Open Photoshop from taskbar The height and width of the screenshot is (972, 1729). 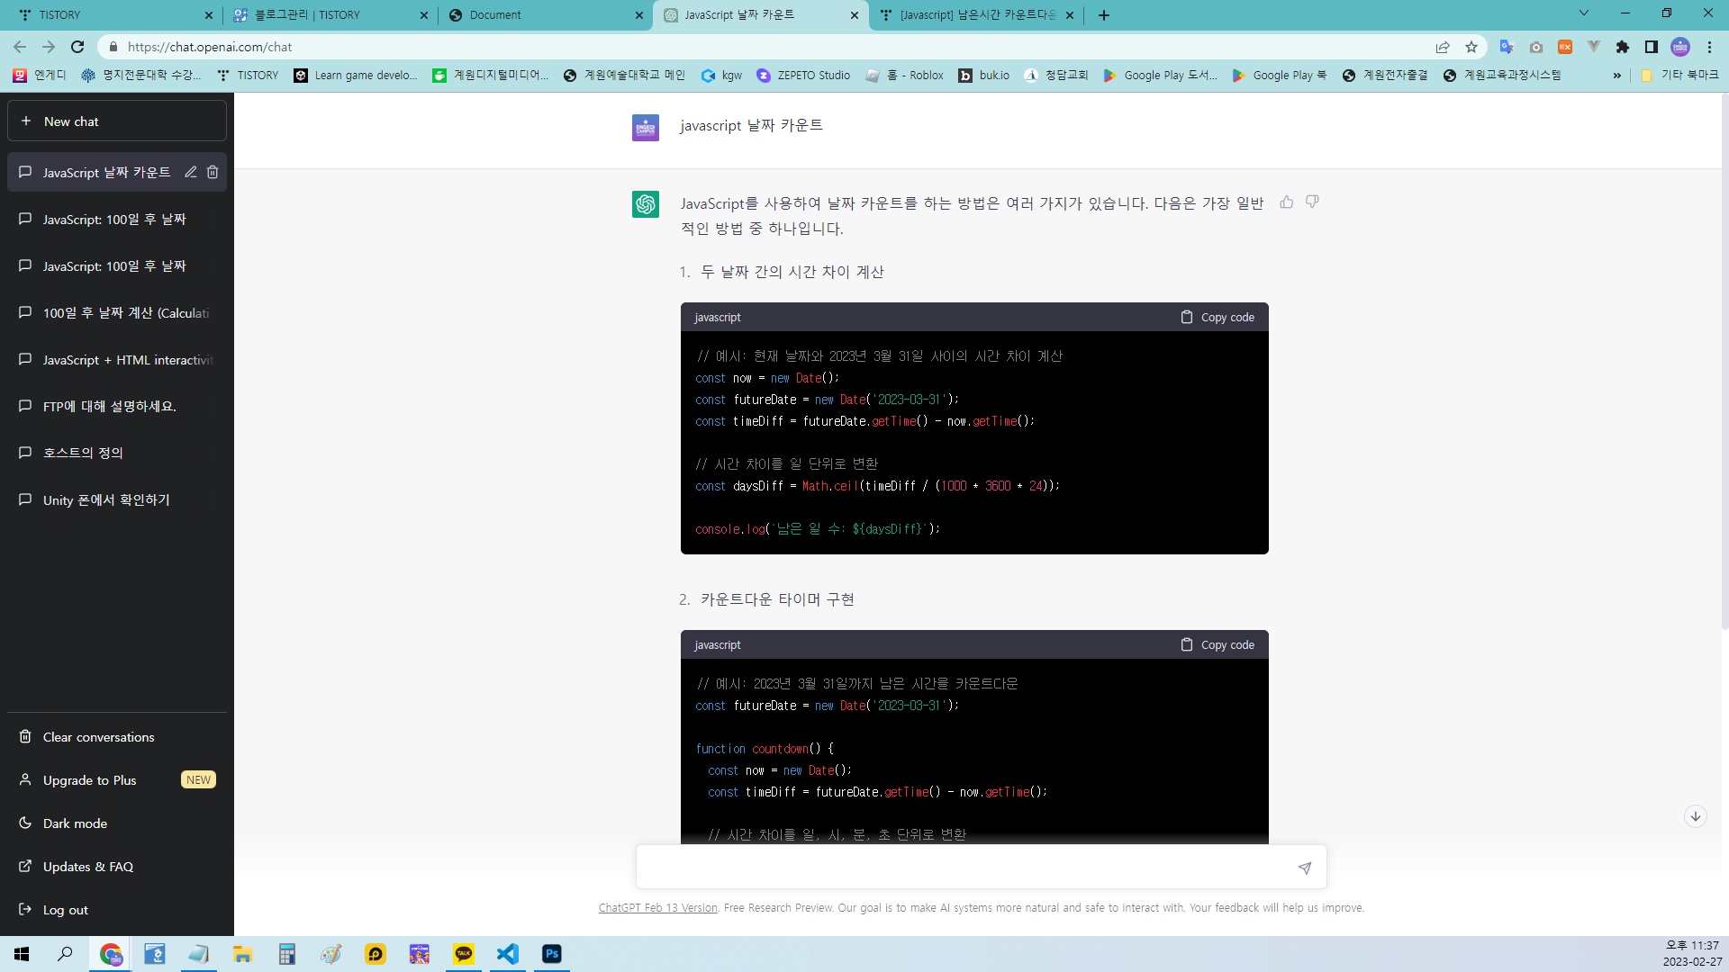(552, 954)
